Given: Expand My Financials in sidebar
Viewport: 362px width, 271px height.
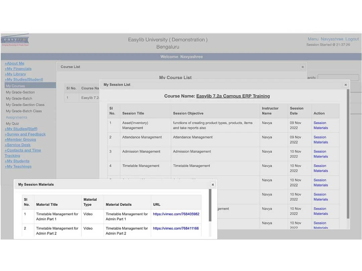Looking at the screenshot, I should click(18, 69).
